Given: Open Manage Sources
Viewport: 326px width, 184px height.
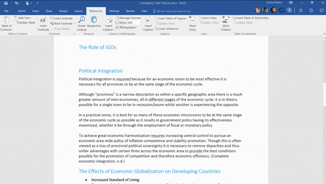Looking at the screenshot, I should click(x=128, y=18).
